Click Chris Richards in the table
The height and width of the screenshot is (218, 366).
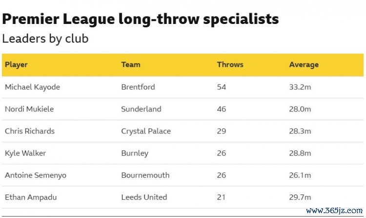[30, 131]
